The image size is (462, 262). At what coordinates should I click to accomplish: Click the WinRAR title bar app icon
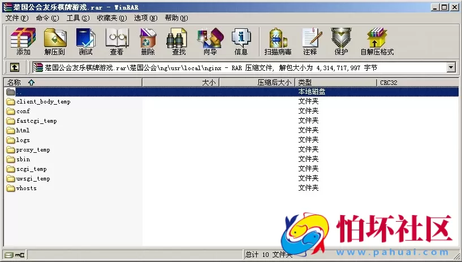coord(7,7)
